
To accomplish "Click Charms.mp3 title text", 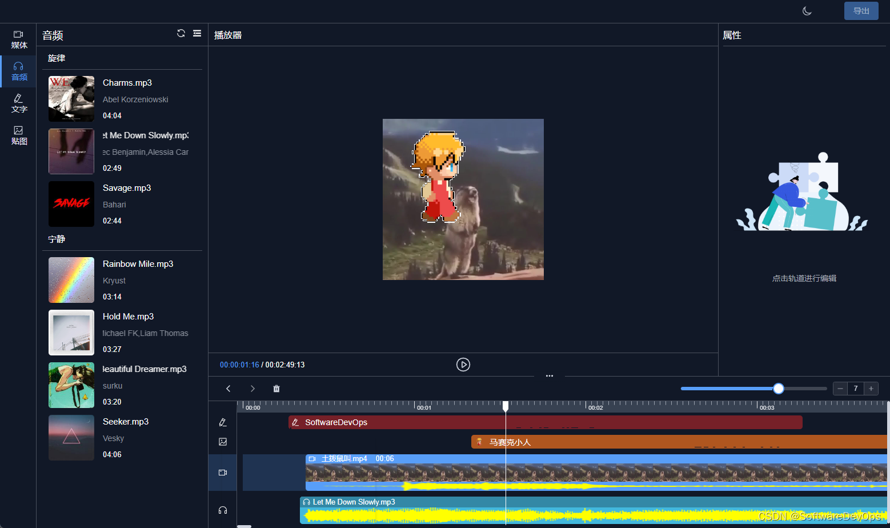I will click(x=127, y=83).
